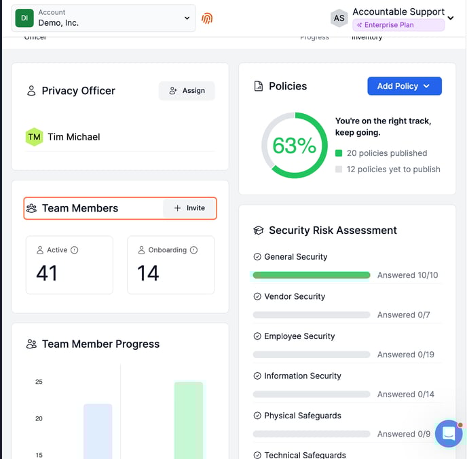Click the green bar in progress chart

click(189, 420)
